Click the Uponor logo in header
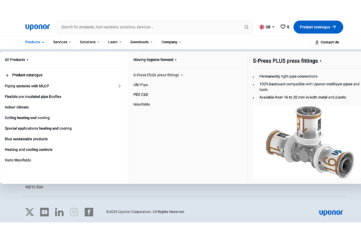This screenshot has width=361, height=241. pos(38,27)
